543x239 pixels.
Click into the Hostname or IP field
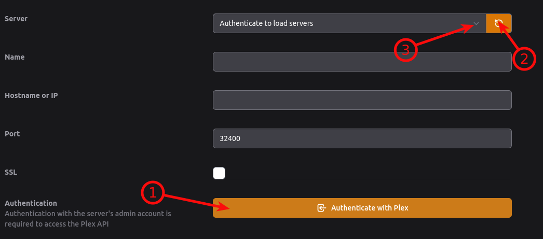(x=362, y=100)
